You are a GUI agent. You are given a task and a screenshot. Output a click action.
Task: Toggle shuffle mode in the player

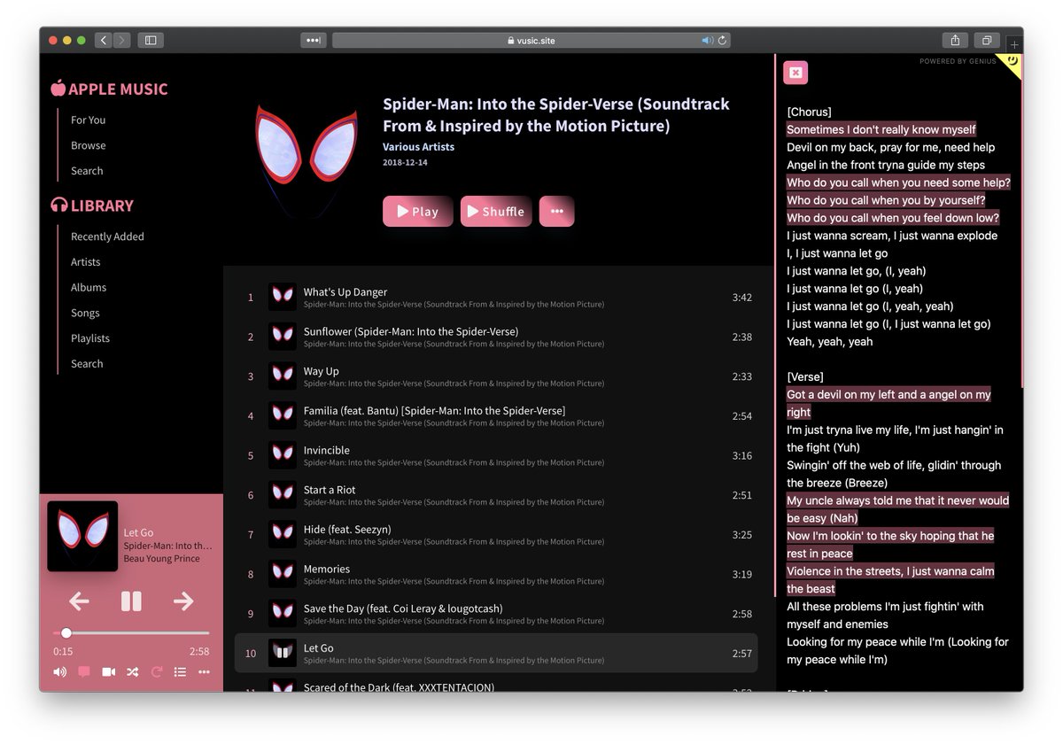[x=132, y=672]
